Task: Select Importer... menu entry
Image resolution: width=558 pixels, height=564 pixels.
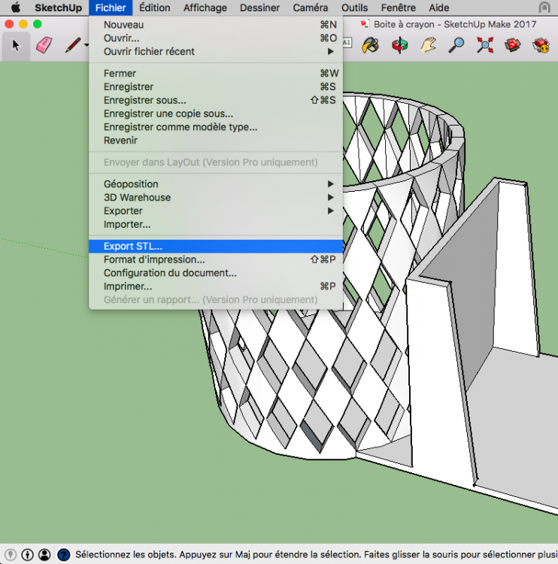Action: click(x=216, y=224)
